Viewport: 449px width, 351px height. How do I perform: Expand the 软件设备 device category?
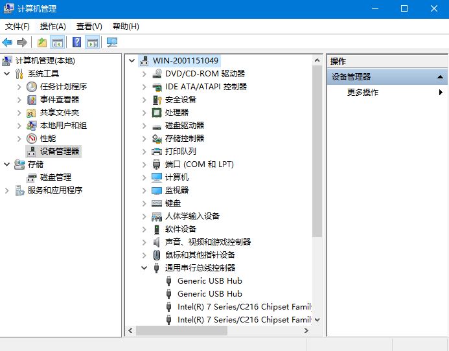144,229
